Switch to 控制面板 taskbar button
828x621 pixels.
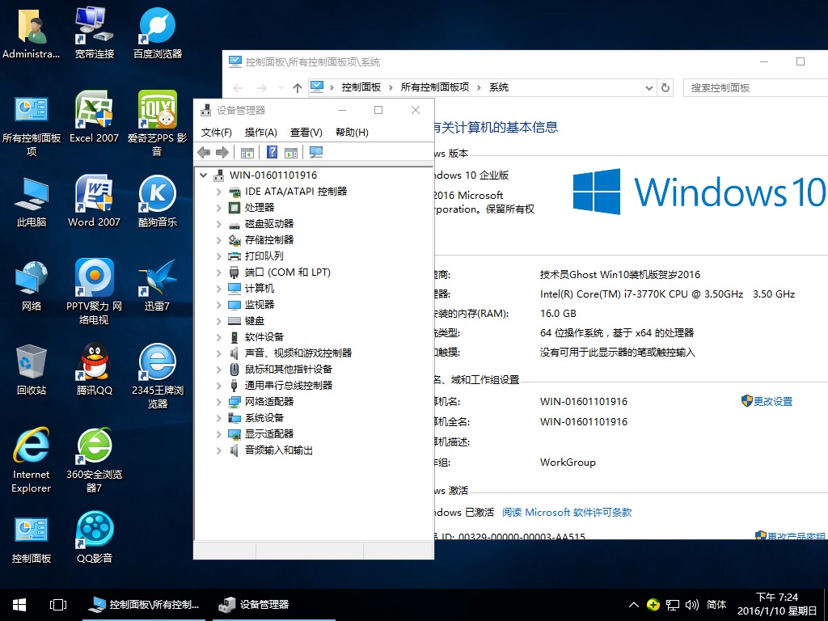144,605
